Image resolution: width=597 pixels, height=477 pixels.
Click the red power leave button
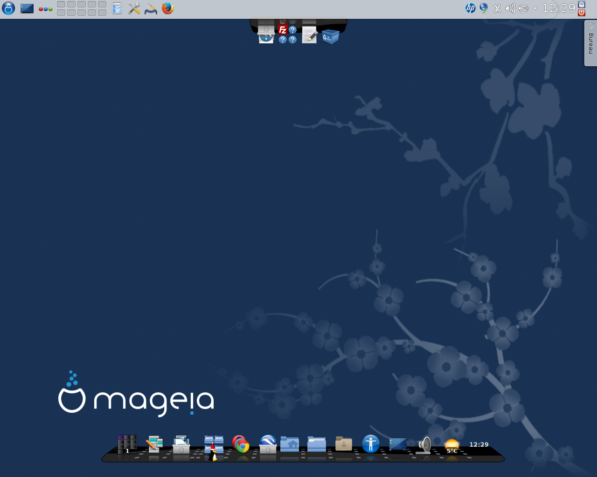pyautogui.click(x=582, y=13)
